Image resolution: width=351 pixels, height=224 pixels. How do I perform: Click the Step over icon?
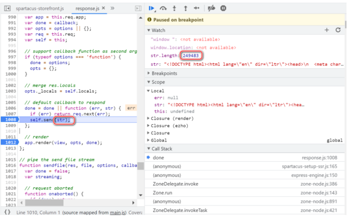pyautogui.click(x=164, y=8)
